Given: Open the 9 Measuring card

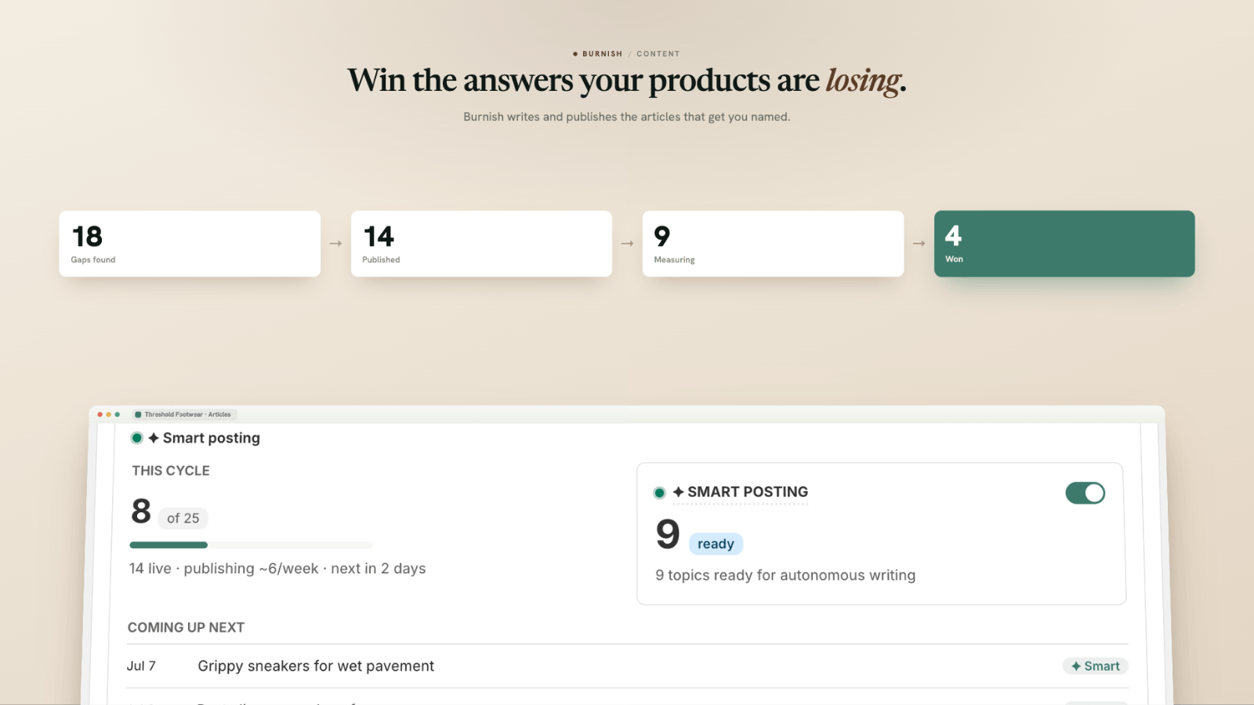Looking at the screenshot, I should 773,244.
